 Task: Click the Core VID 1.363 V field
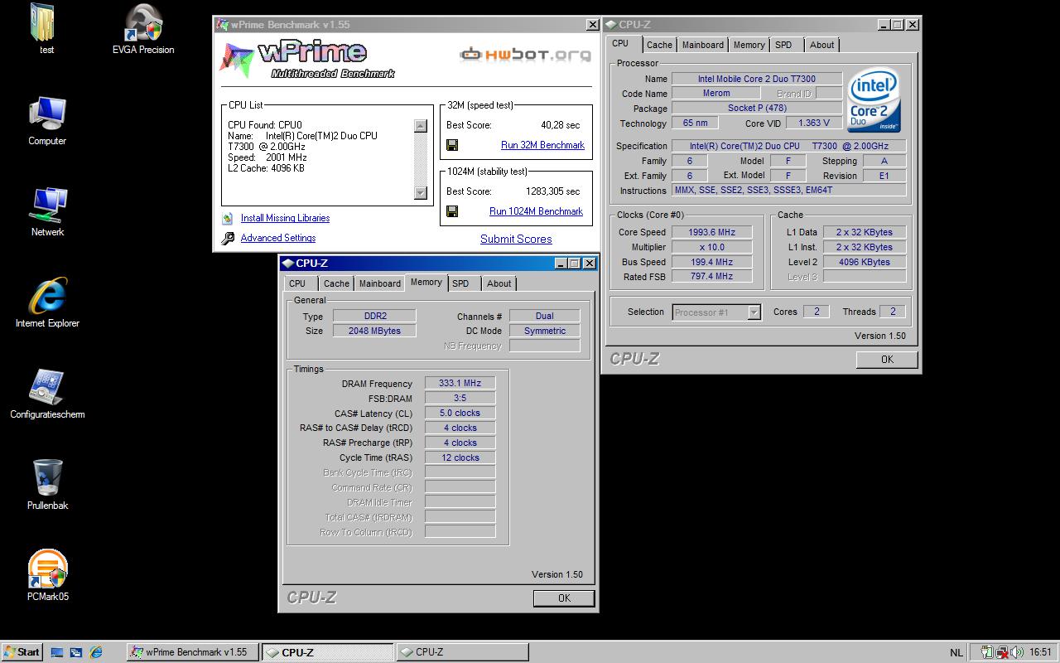coord(813,123)
